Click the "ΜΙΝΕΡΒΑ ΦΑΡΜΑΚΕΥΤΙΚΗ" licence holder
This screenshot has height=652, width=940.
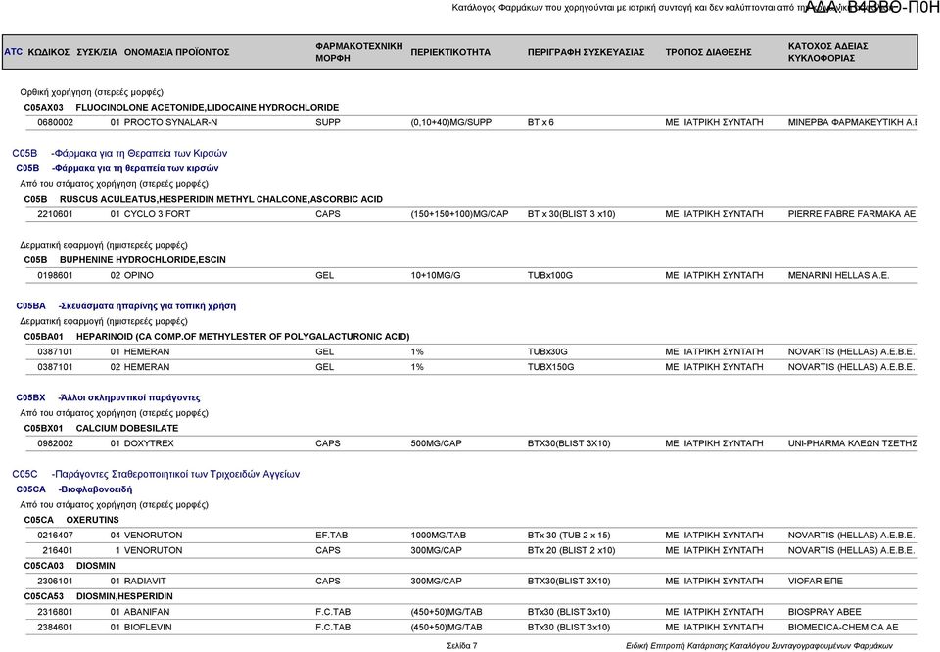tap(852, 122)
